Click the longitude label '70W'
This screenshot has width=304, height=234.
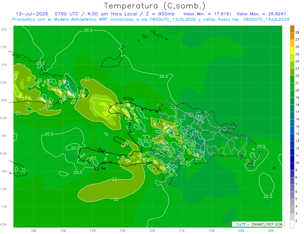pos(212,230)
